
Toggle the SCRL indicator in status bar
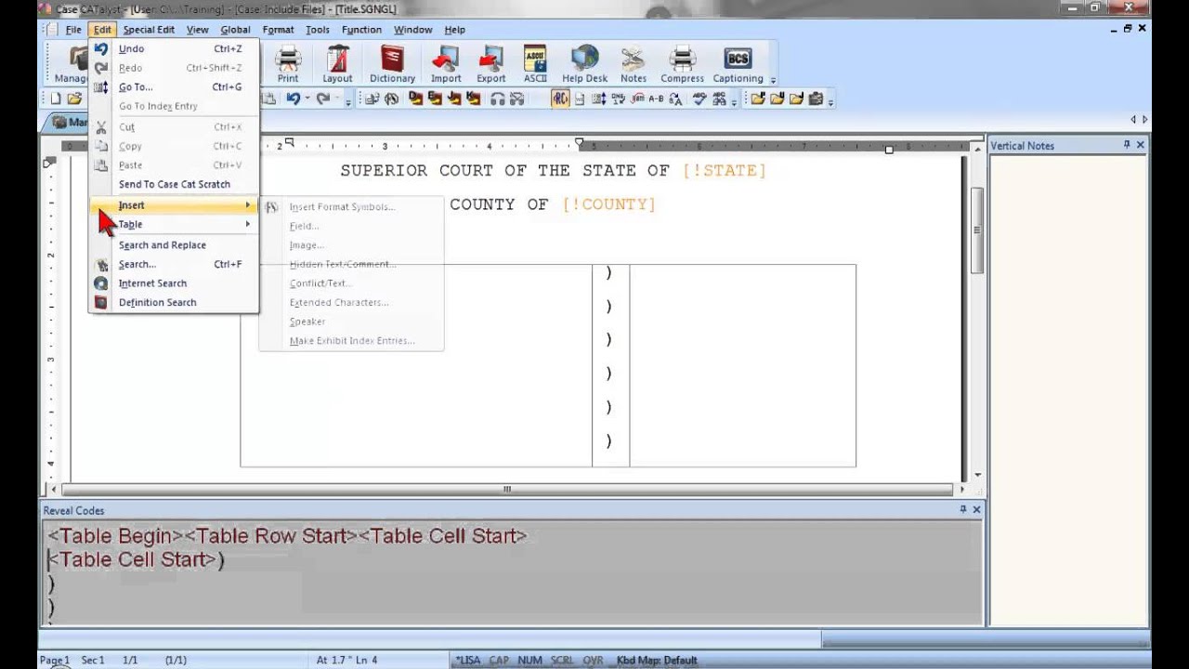click(561, 661)
